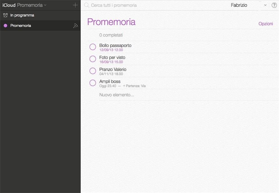Click the alarm clock icon in sidebar
The width and height of the screenshot is (279, 193).
tap(5, 15)
